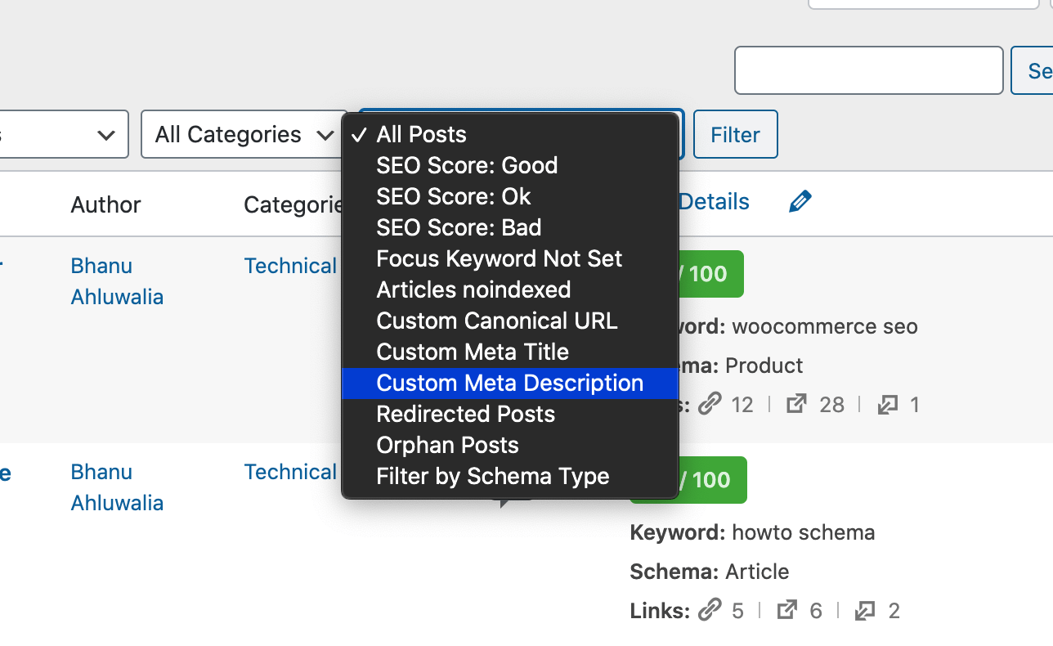Click the external links icon showing 28
Screen dimensions: 1053x646
[796, 404]
